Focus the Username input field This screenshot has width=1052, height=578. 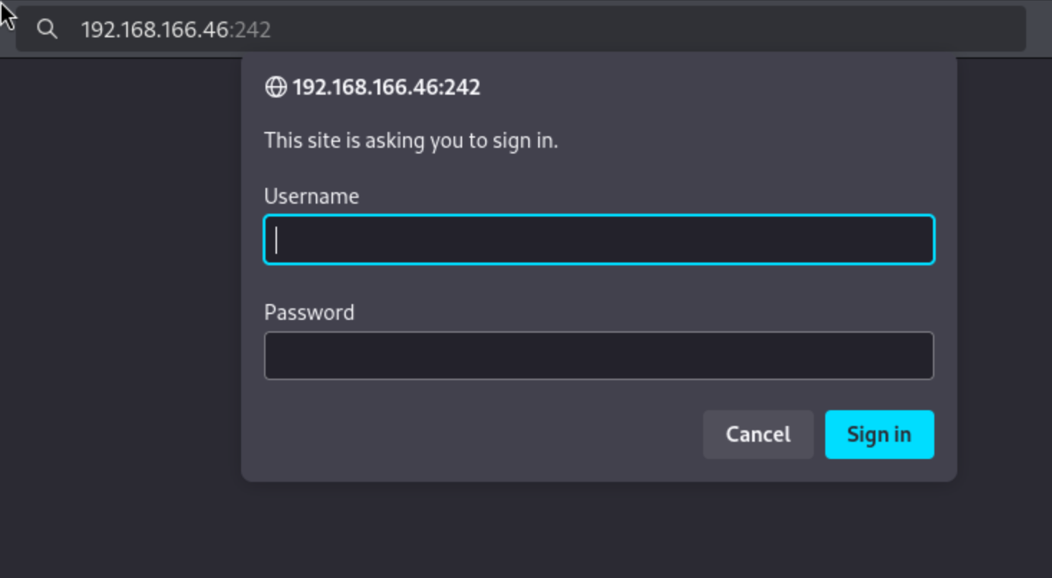pos(598,240)
